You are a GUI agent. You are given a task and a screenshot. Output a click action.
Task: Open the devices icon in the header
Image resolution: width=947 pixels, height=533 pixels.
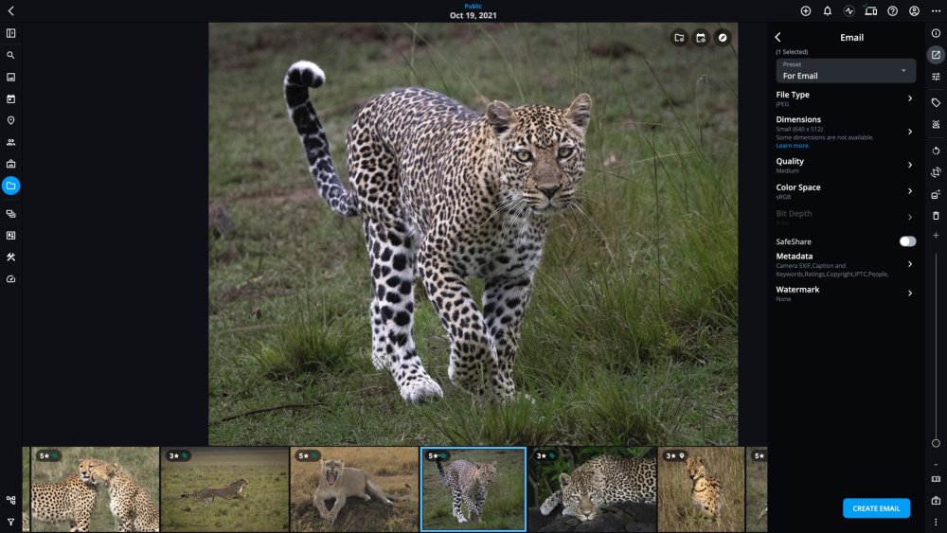(871, 10)
